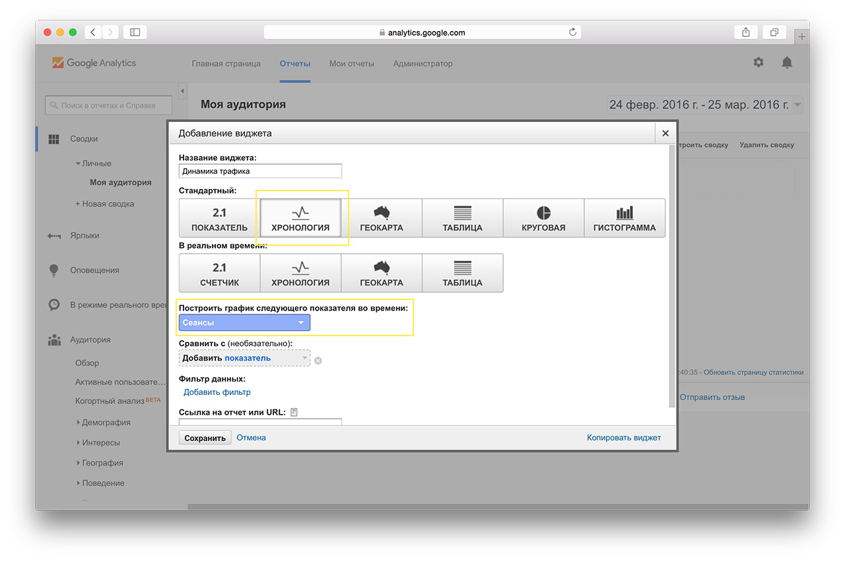
Task: Pick the КРУГОВАЯ pie chart widget
Action: [x=543, y=218]
